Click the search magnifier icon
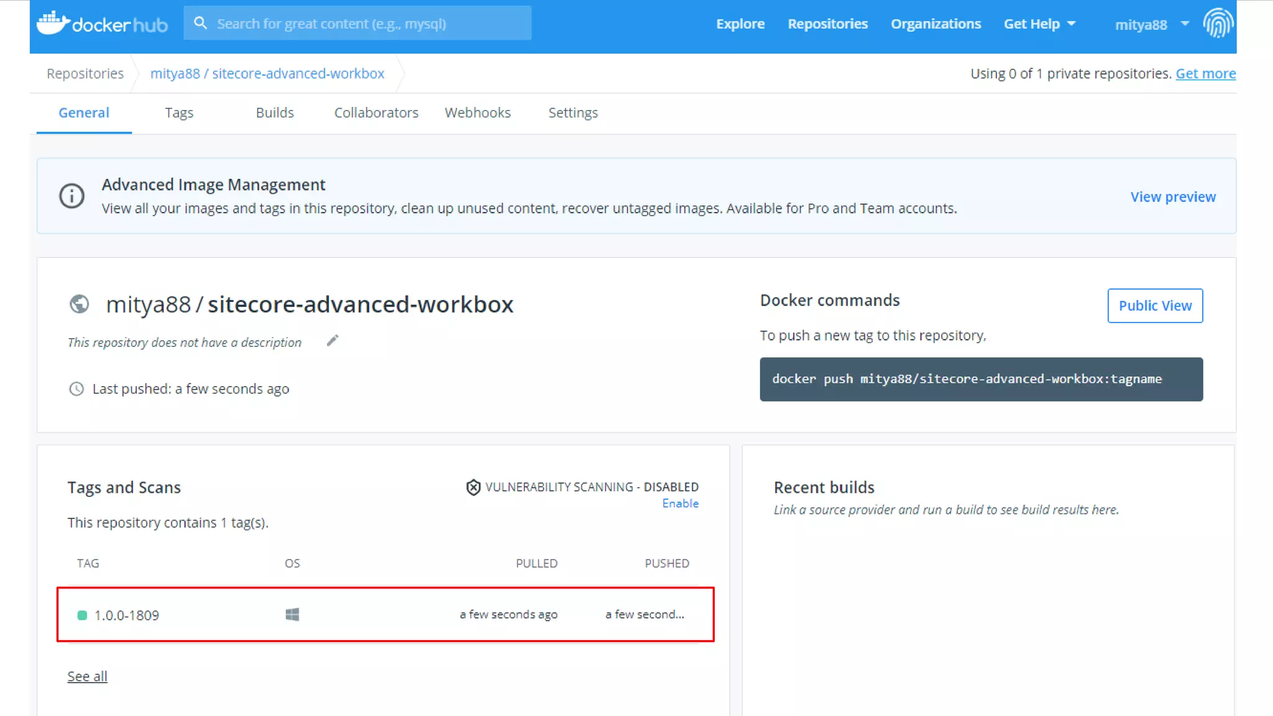The image size is (1273, 716). click(x=200, y=23)
